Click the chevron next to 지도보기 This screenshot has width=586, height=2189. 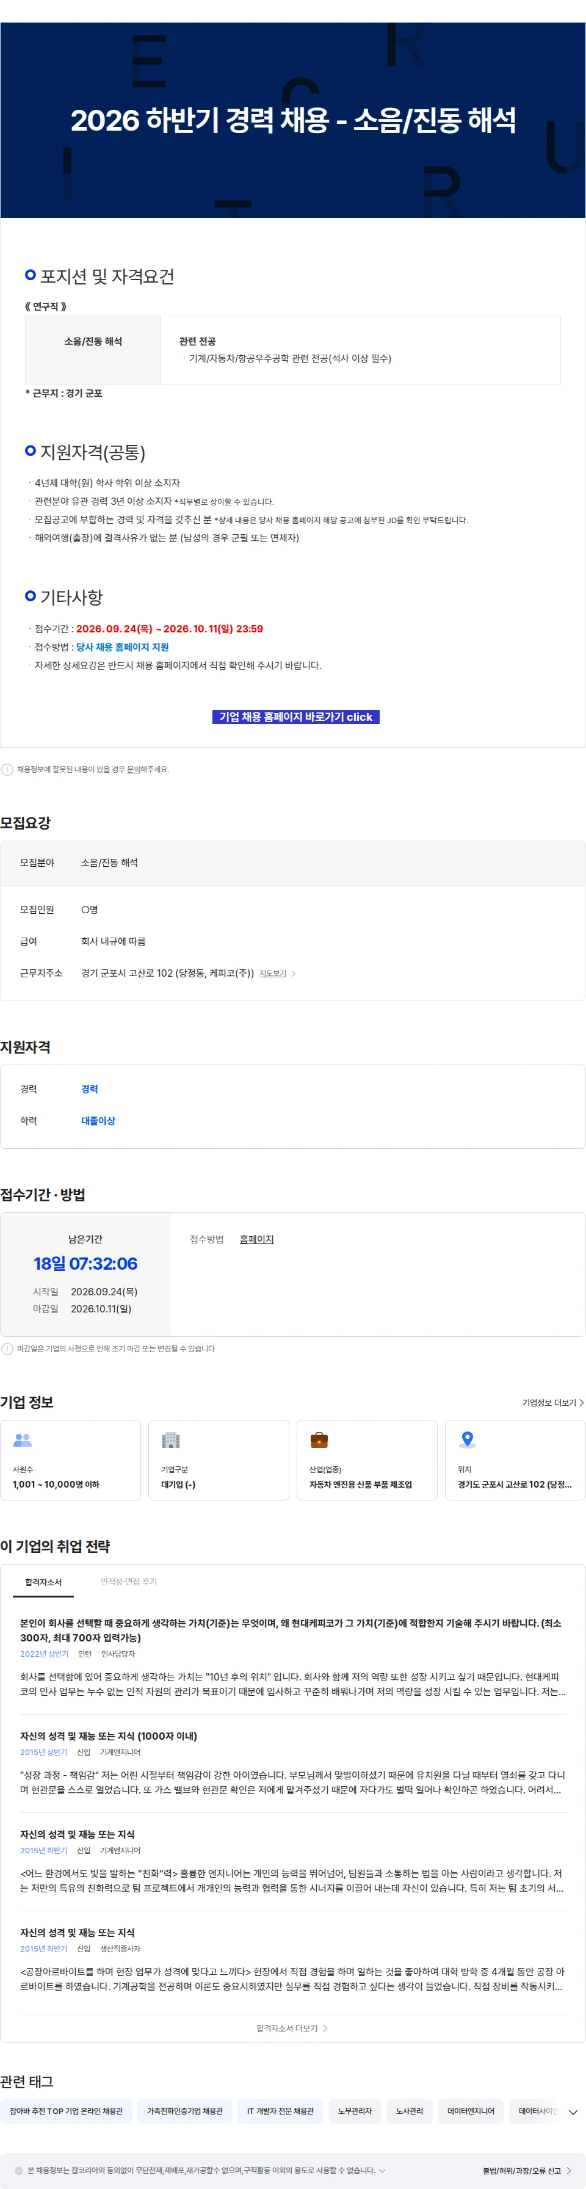(x=294, y=973)
